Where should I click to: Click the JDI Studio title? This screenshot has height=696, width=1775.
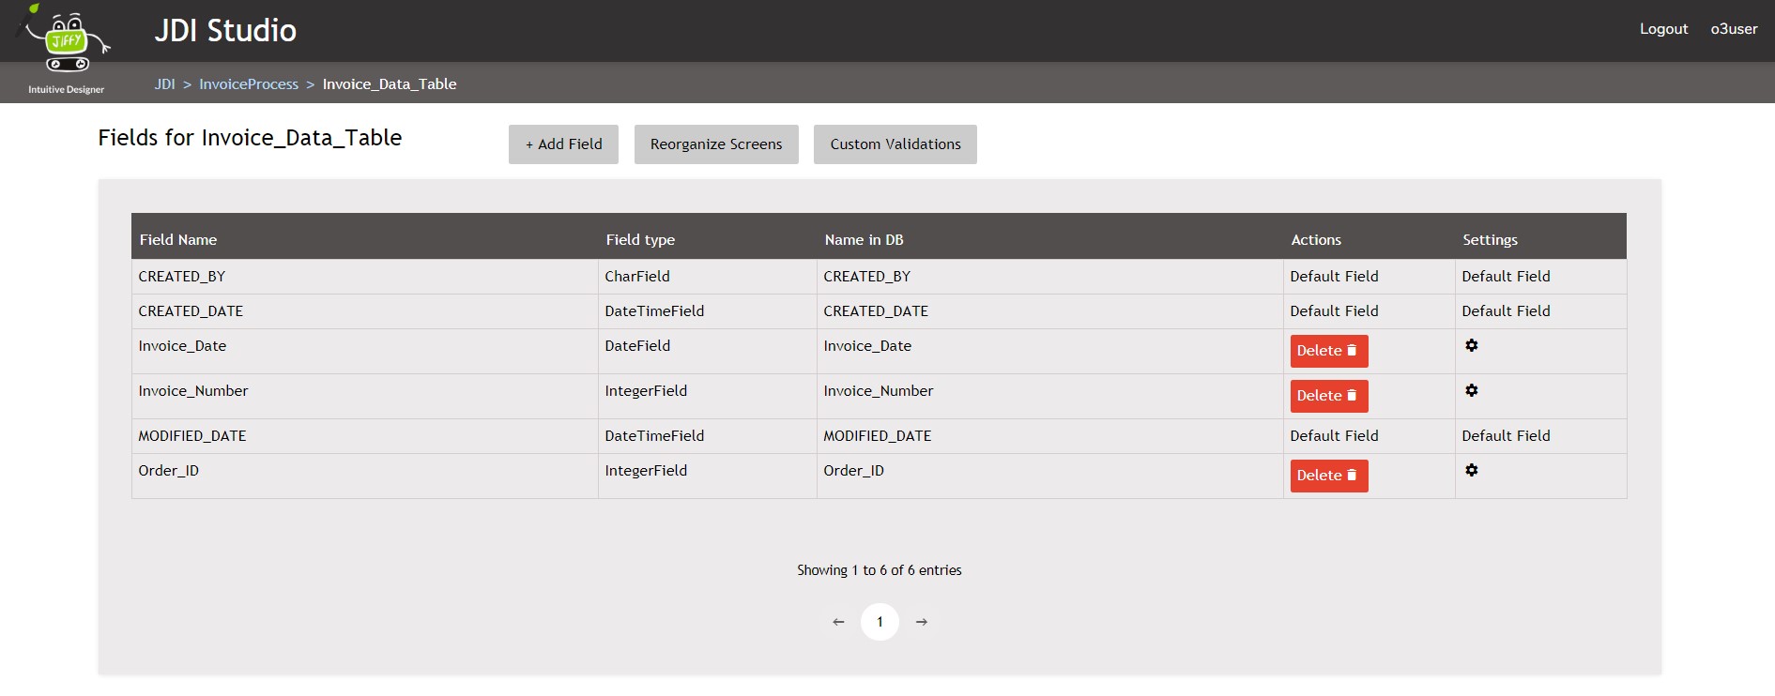225,31
